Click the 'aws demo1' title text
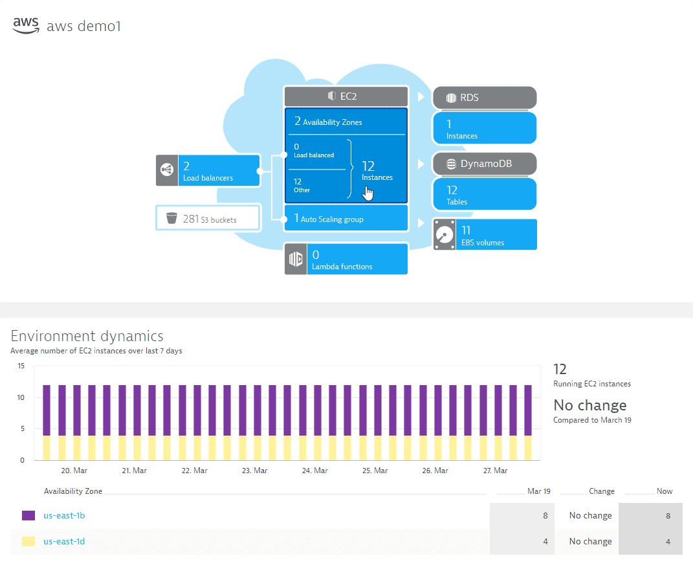 (83, 26)
